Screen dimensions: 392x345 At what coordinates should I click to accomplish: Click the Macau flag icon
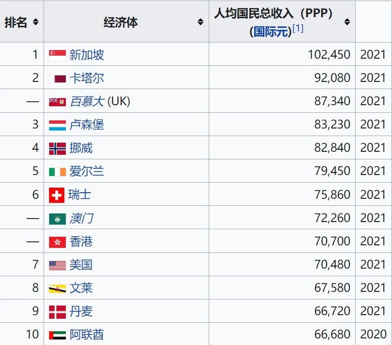pyautogui.click(x=58, y=219)
